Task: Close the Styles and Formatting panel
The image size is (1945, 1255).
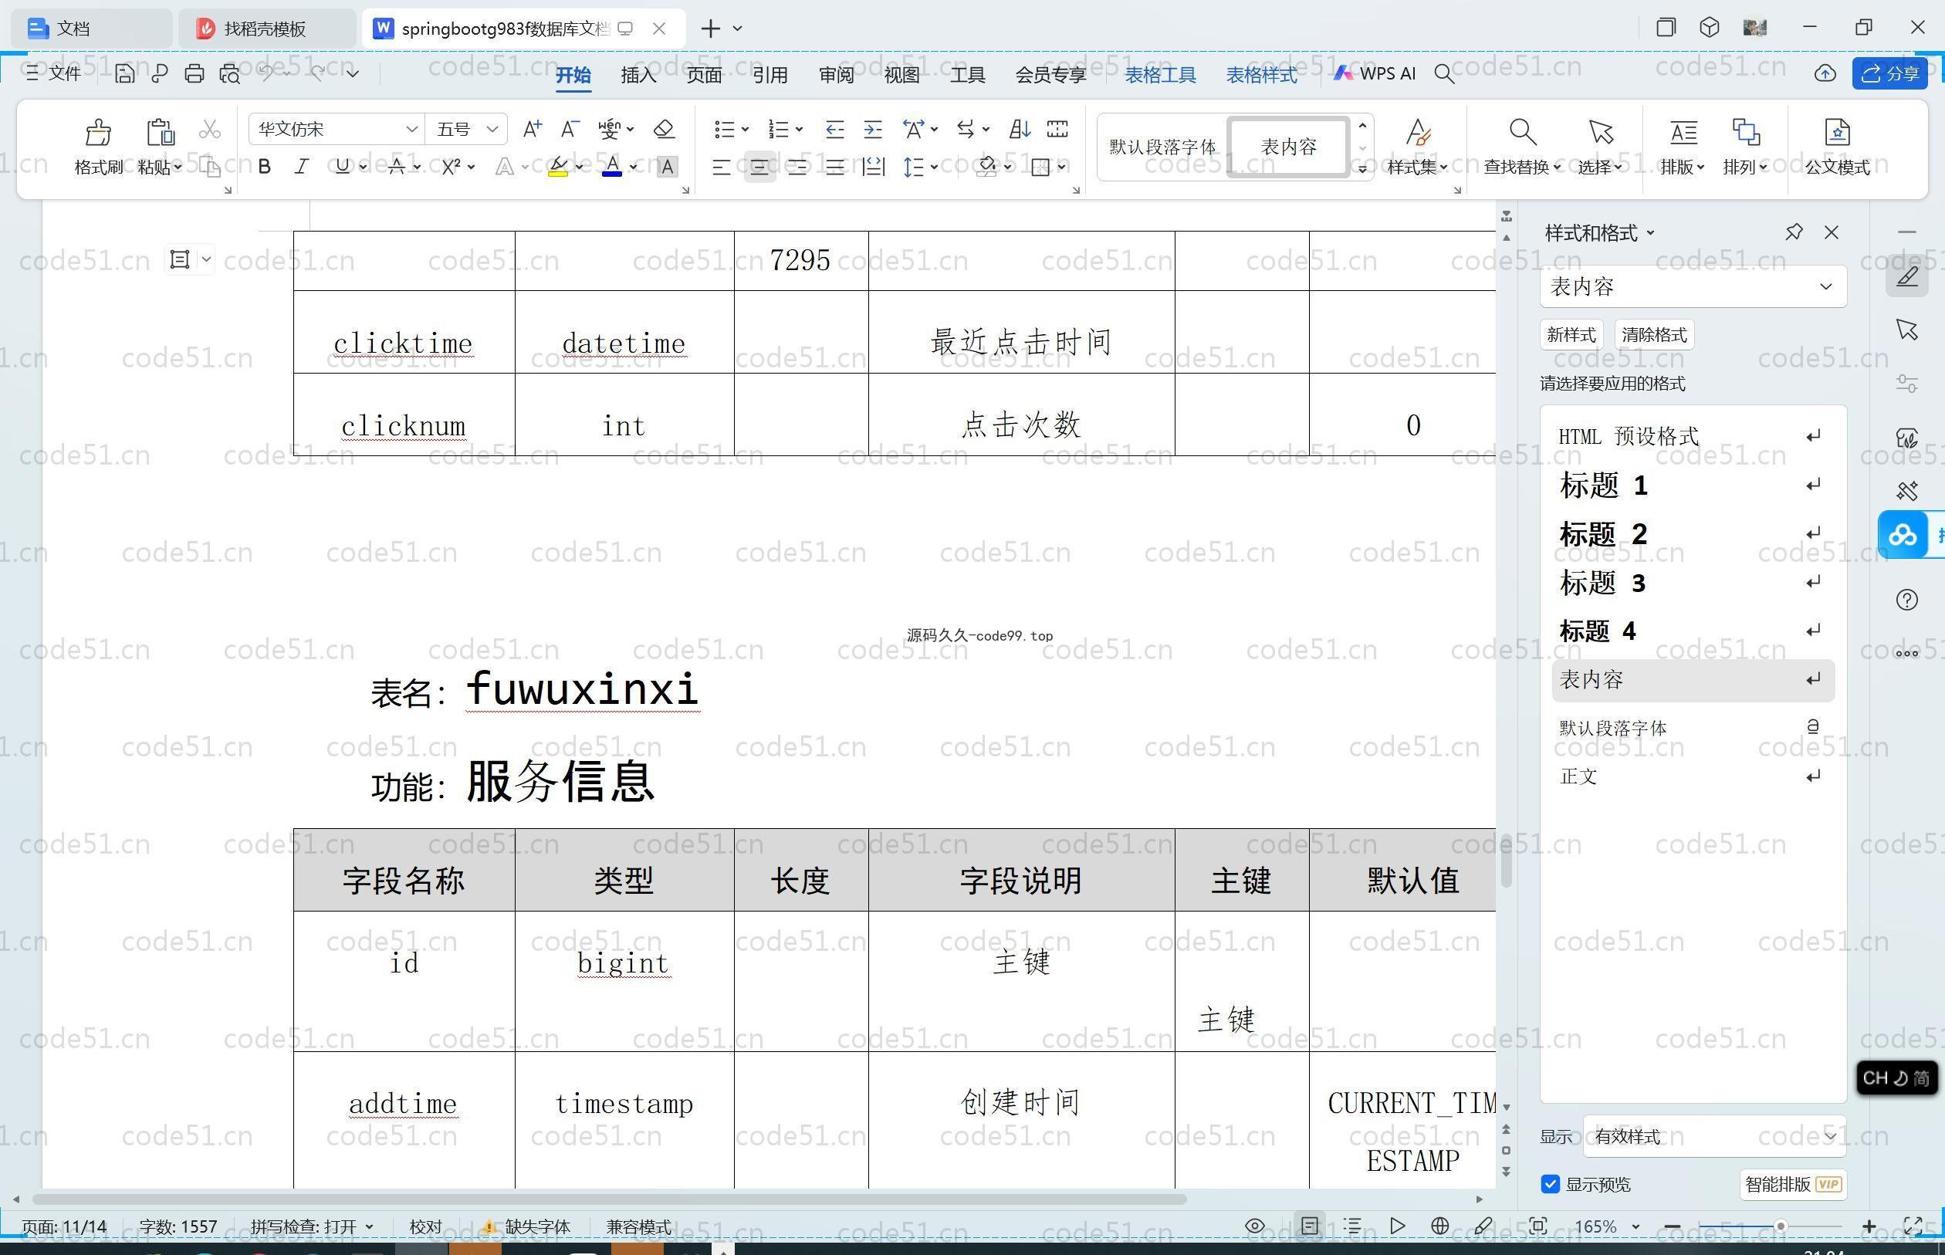Action: pos(1832,232)
